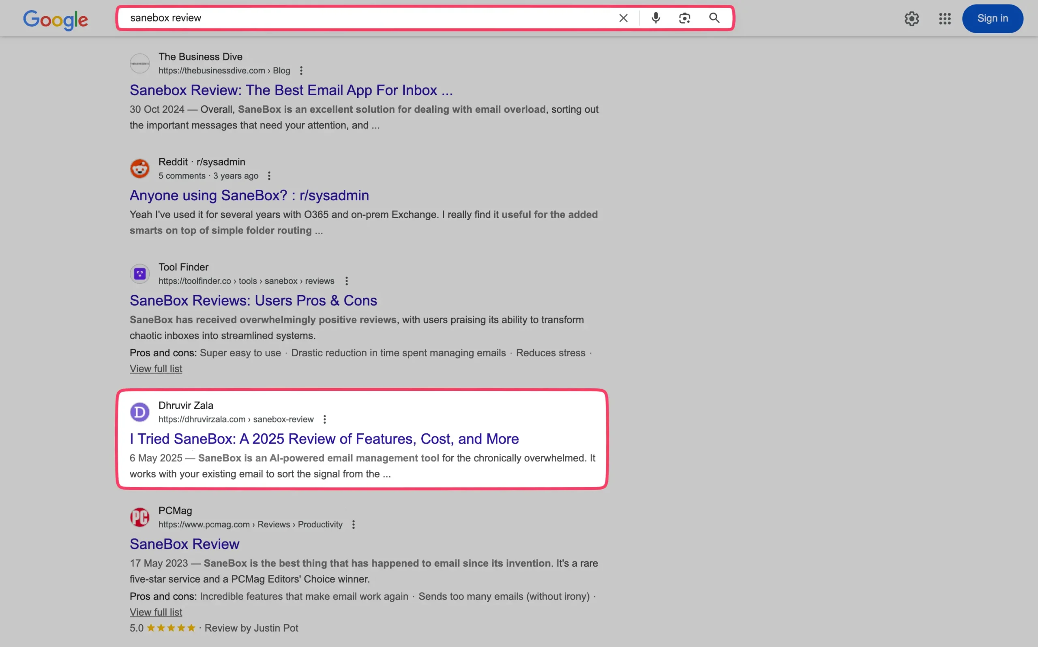Open more options for Tool Finder result
Image resolution: width=1038 pixels, height=647 pixels.
click(x=347, y=281)
